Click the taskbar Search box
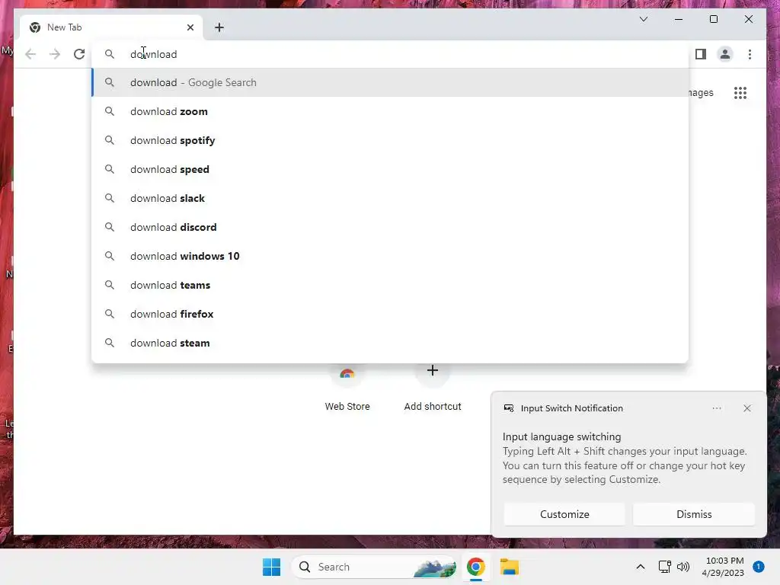This screenshot has height=585, width=780. pyautogui.click(x=374, y=567)
